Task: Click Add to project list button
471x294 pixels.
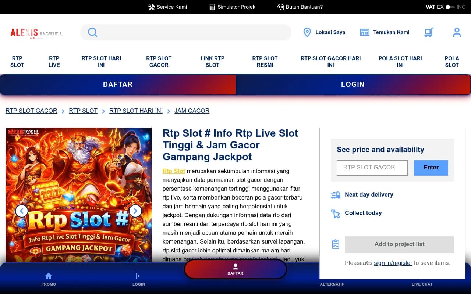Action: 399,244
